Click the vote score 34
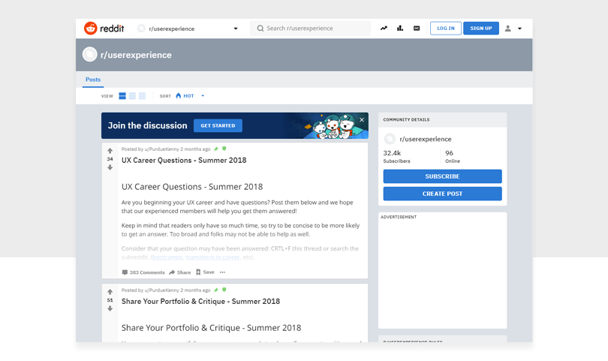The width and height of the screenshot is (608, 361). (x=110, y=159)
